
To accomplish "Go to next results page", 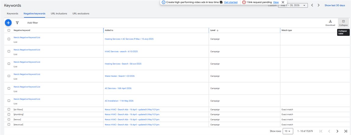I will tap(337, 131).
